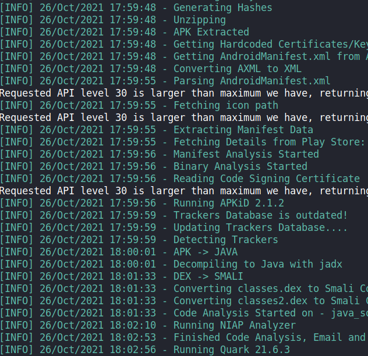This screenshot has width=368, height=356.
Task: Click "Fetching Details from Play Store" entry
Action: [x=269, y=142]
